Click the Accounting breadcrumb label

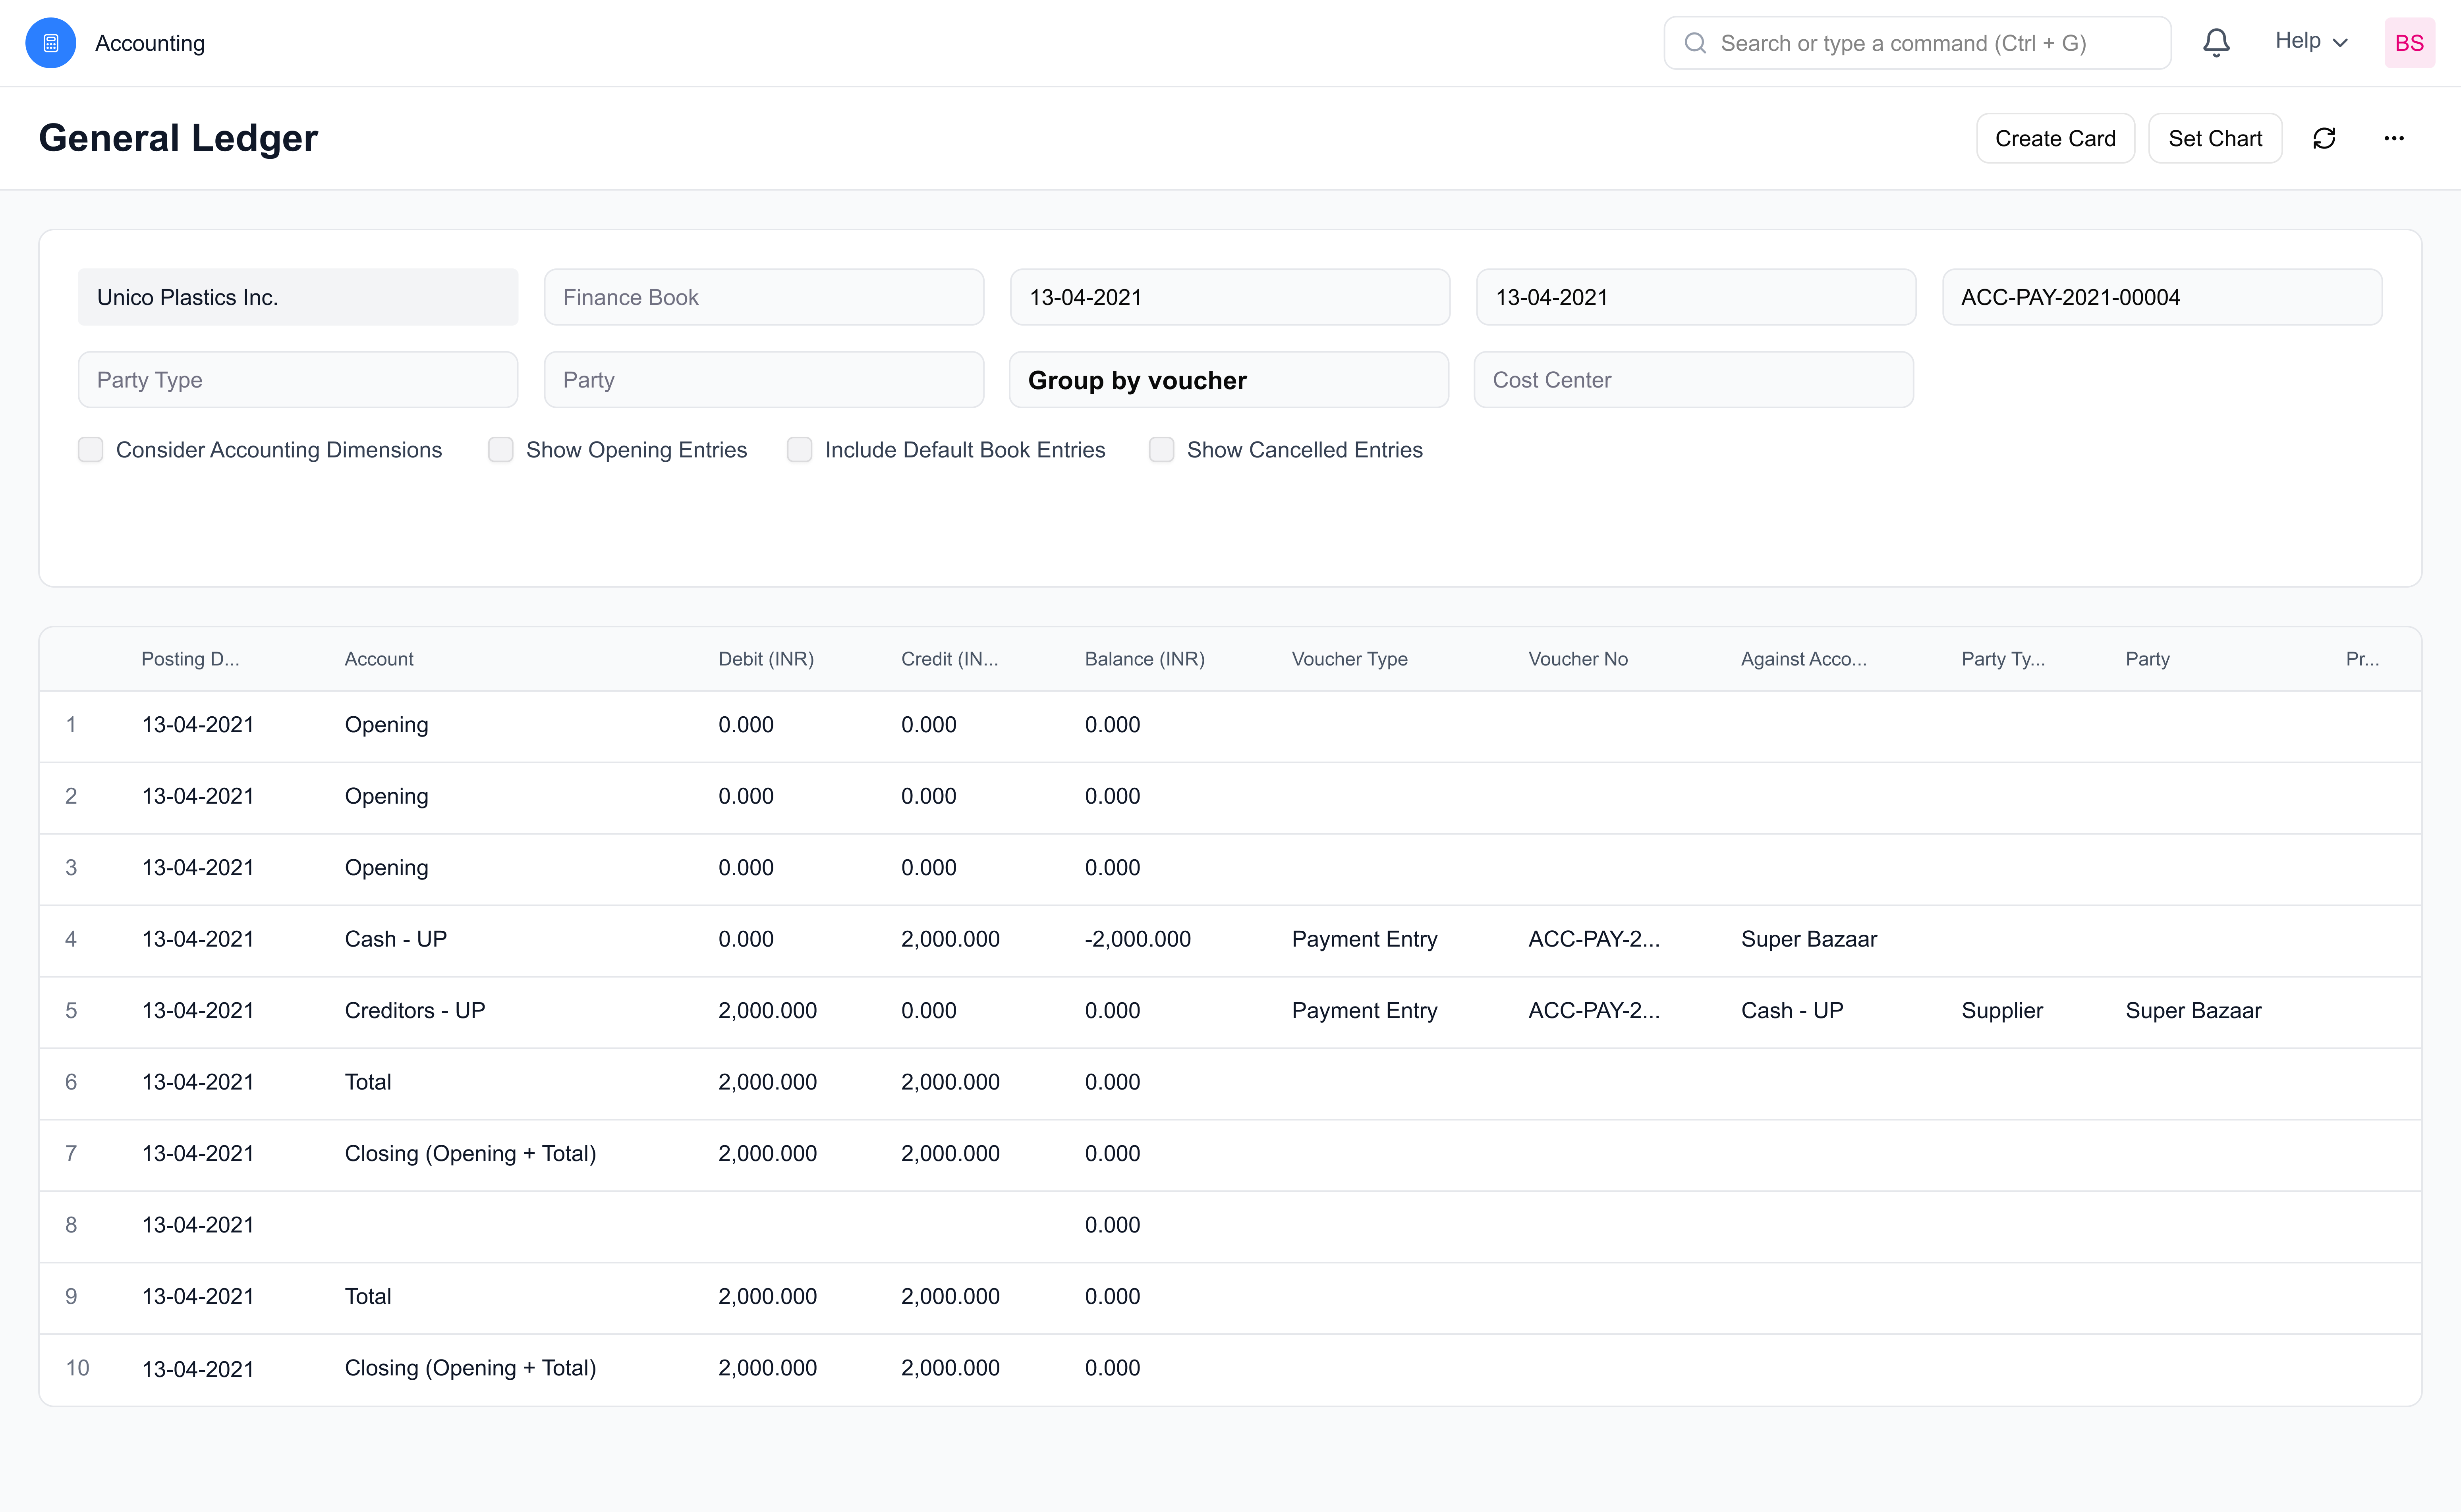tap(150, 43)
